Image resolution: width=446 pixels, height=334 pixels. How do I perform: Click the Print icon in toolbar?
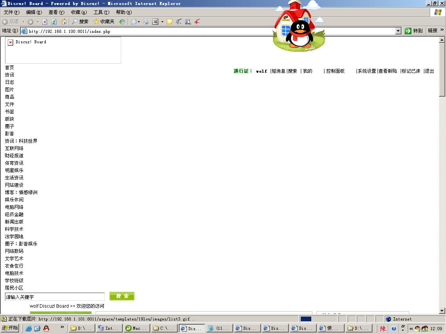coord(146,22)
